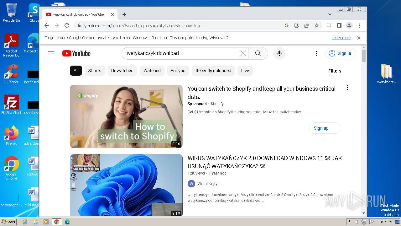401x226 pixels.
Task: Play the Watykańczyk 2.0 video thumbnail
Action: pos(126,185)
